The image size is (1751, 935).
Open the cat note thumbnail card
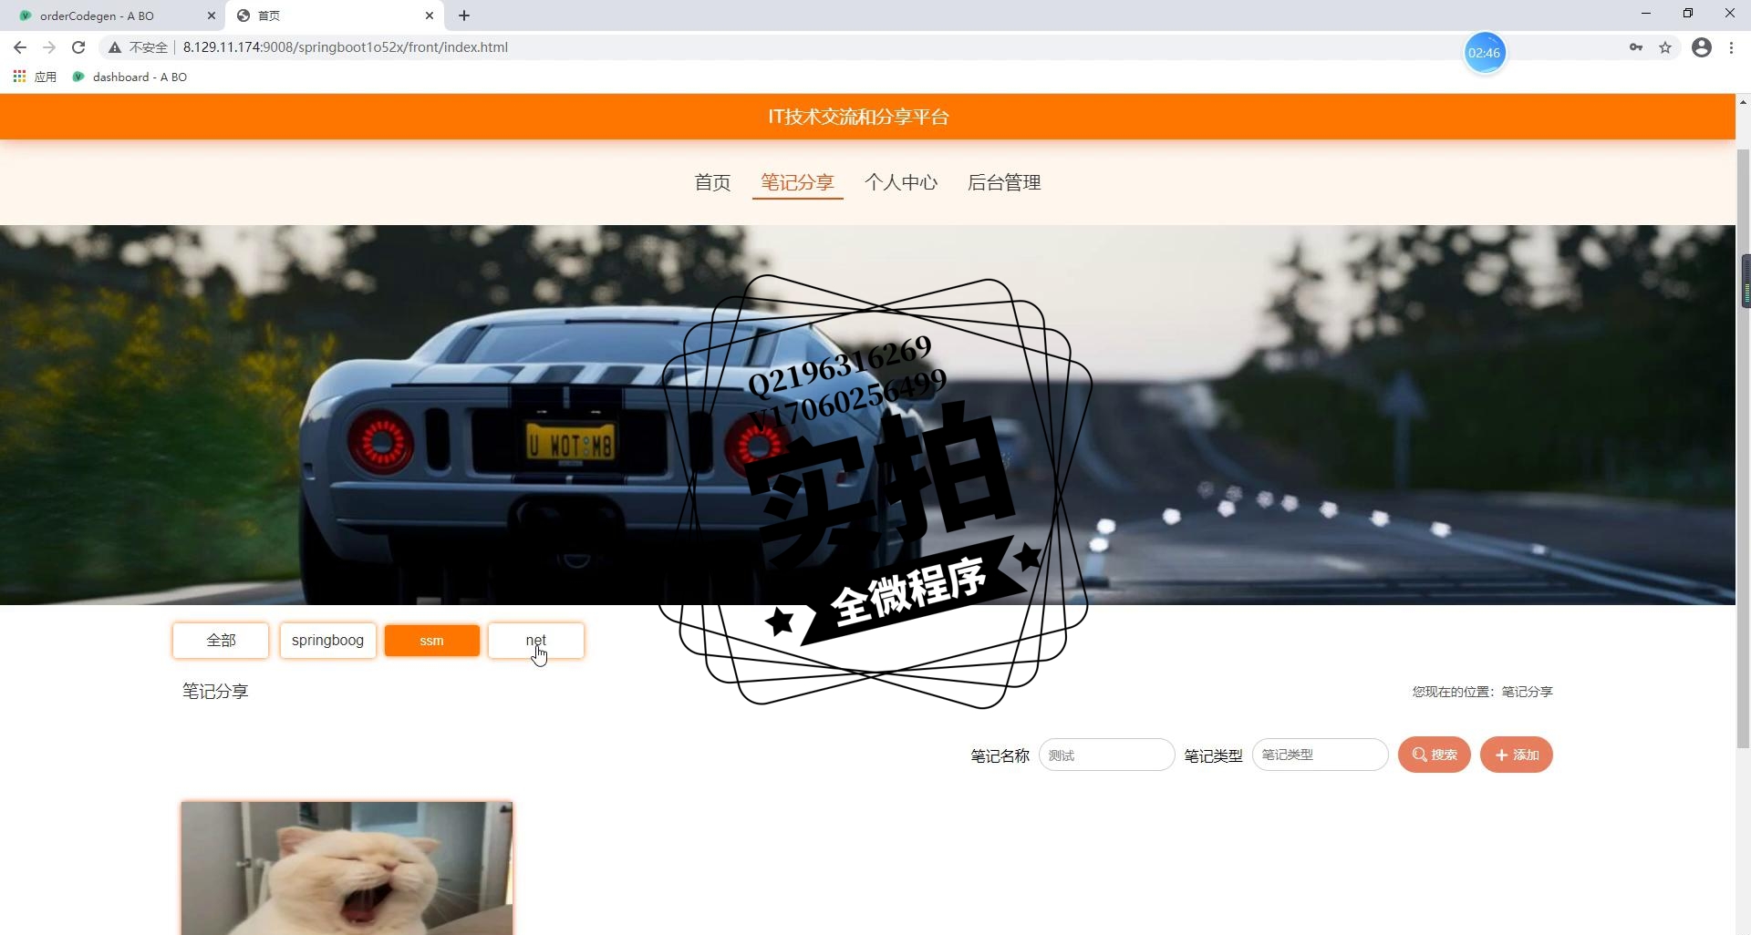click(347, 868)
